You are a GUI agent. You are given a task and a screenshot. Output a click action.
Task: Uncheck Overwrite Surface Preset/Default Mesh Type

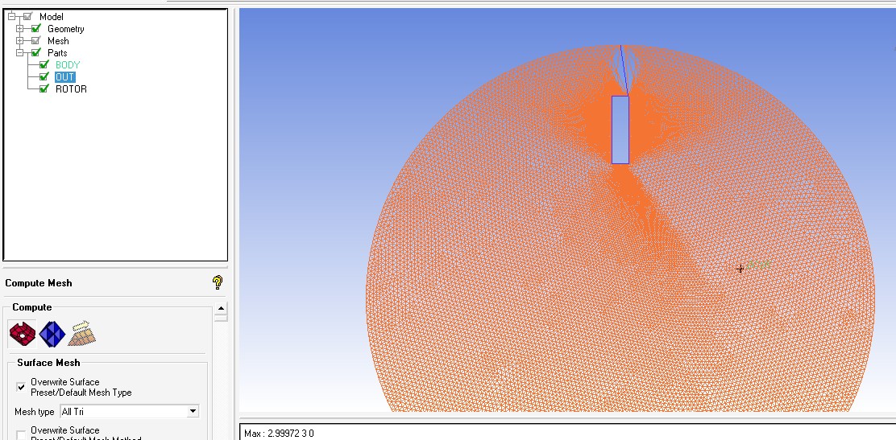point(21,387)
